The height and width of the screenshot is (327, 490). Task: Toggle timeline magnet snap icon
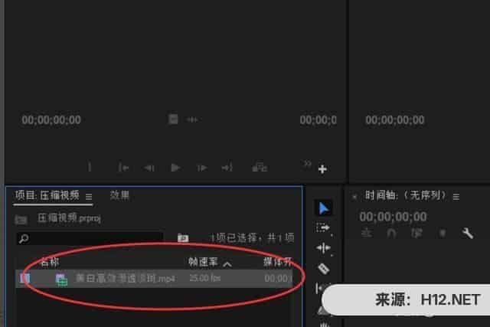[x=391, y=234]
